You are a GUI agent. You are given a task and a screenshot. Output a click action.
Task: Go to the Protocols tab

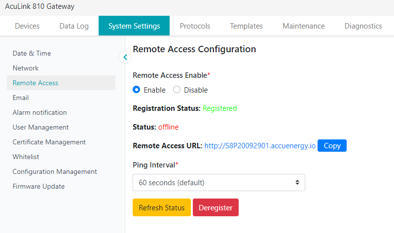pos(195,26)
